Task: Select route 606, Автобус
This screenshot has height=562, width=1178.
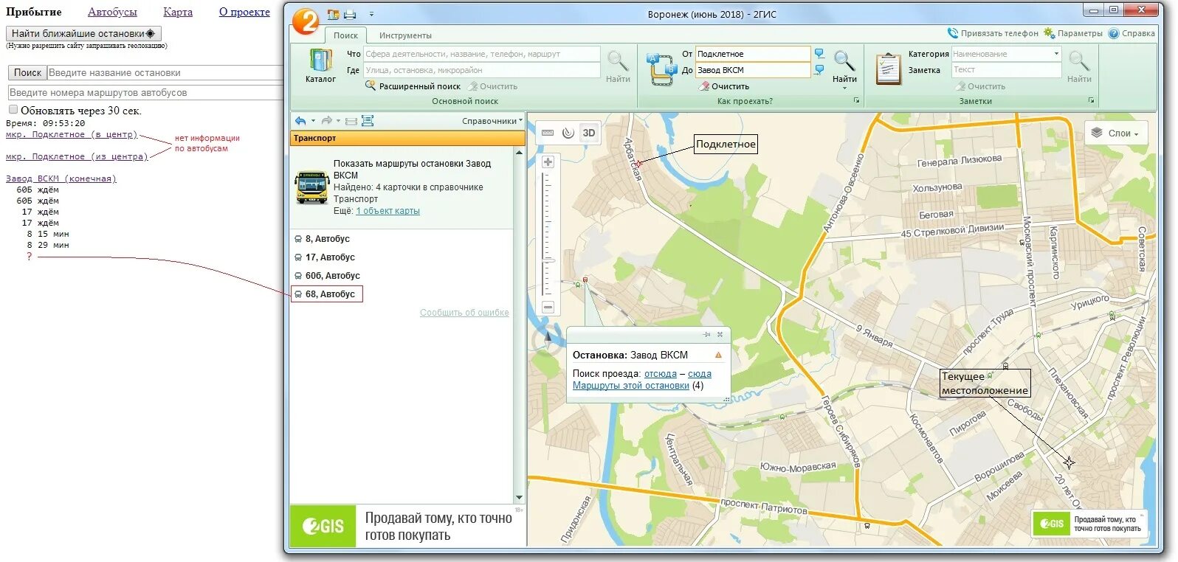Action: pos(328,276)
